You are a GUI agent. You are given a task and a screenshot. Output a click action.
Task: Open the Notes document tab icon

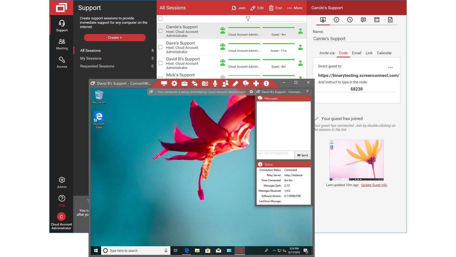point(390,20)
